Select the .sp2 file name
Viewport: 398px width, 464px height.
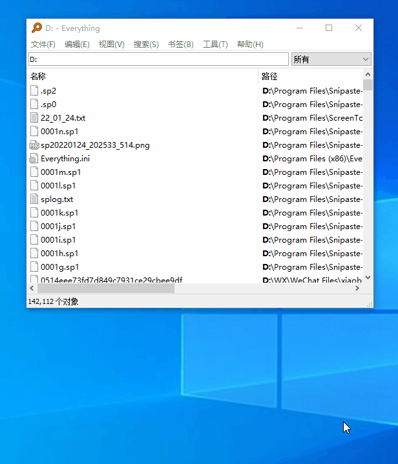click(48, 91)
